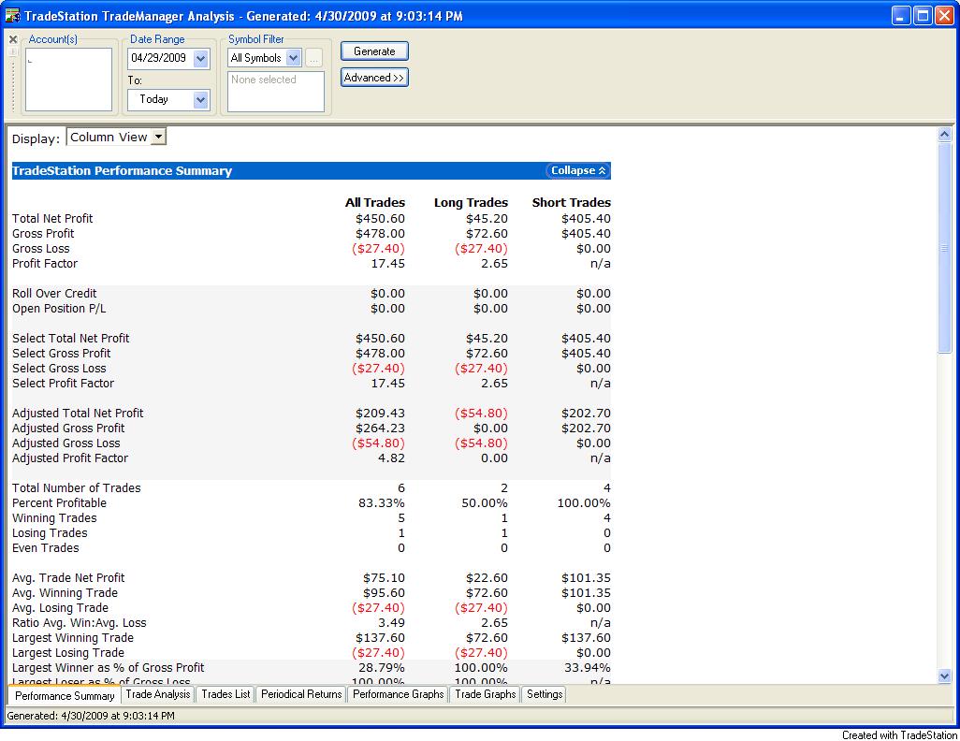
Task: Click the Profit Factor value 17.45
Action: (388, 264)
